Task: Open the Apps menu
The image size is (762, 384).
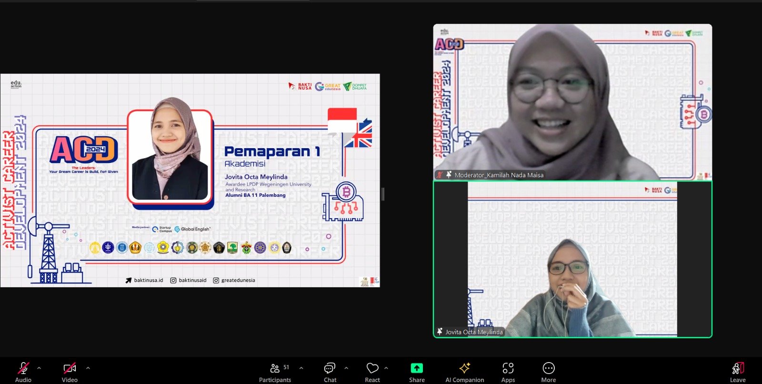Action: click(x=508, y=372)
